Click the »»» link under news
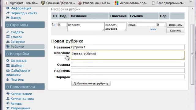Screen dimensions: 196x110 tap(153, 29)
